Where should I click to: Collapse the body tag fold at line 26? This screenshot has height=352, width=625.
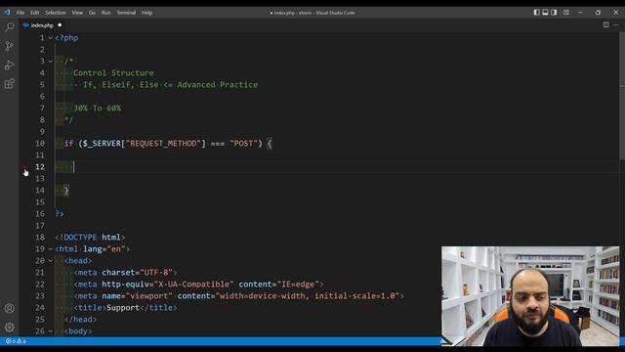(x=51, y=331)
